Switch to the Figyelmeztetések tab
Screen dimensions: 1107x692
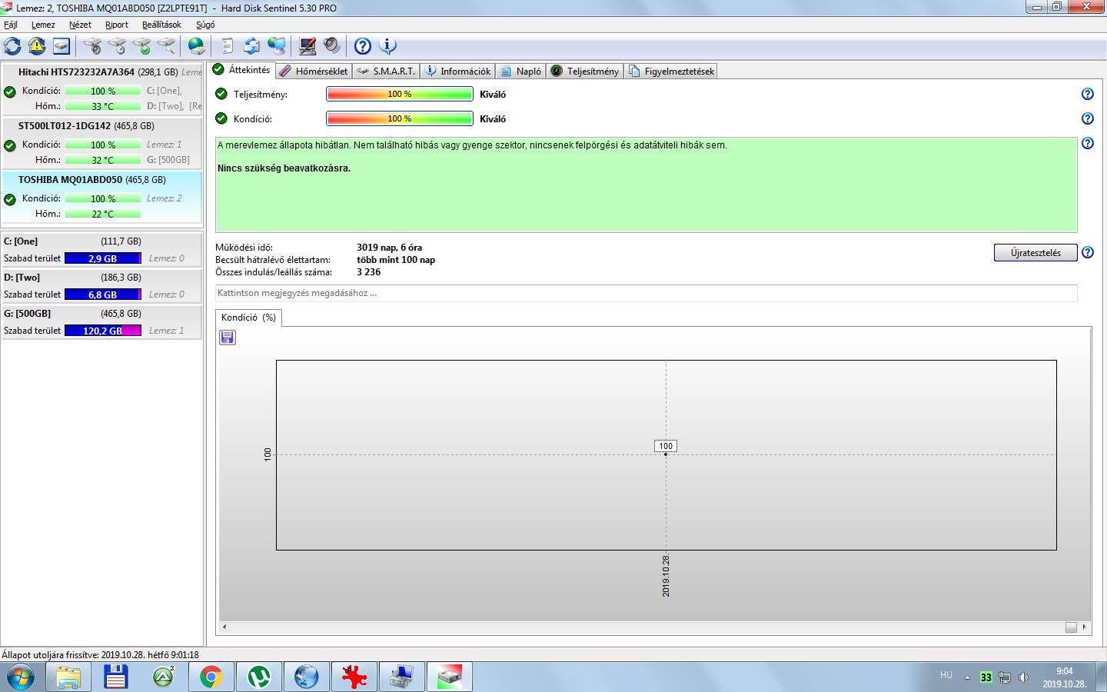pyautogui.click(x=672, y=71)
